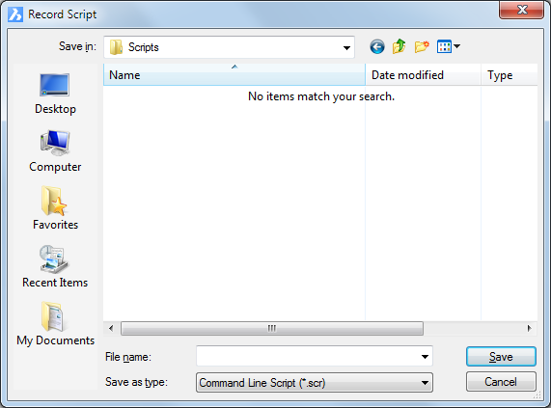The image size is (551, 408).
Task: Open the View Menu icon
Action: [x=449, y=46]
